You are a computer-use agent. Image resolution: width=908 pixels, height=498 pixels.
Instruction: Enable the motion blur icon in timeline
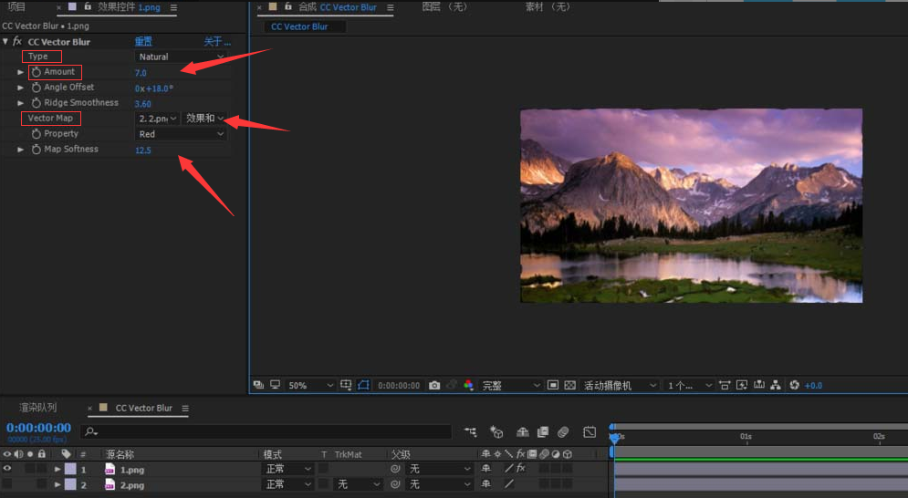pos(563,432)
